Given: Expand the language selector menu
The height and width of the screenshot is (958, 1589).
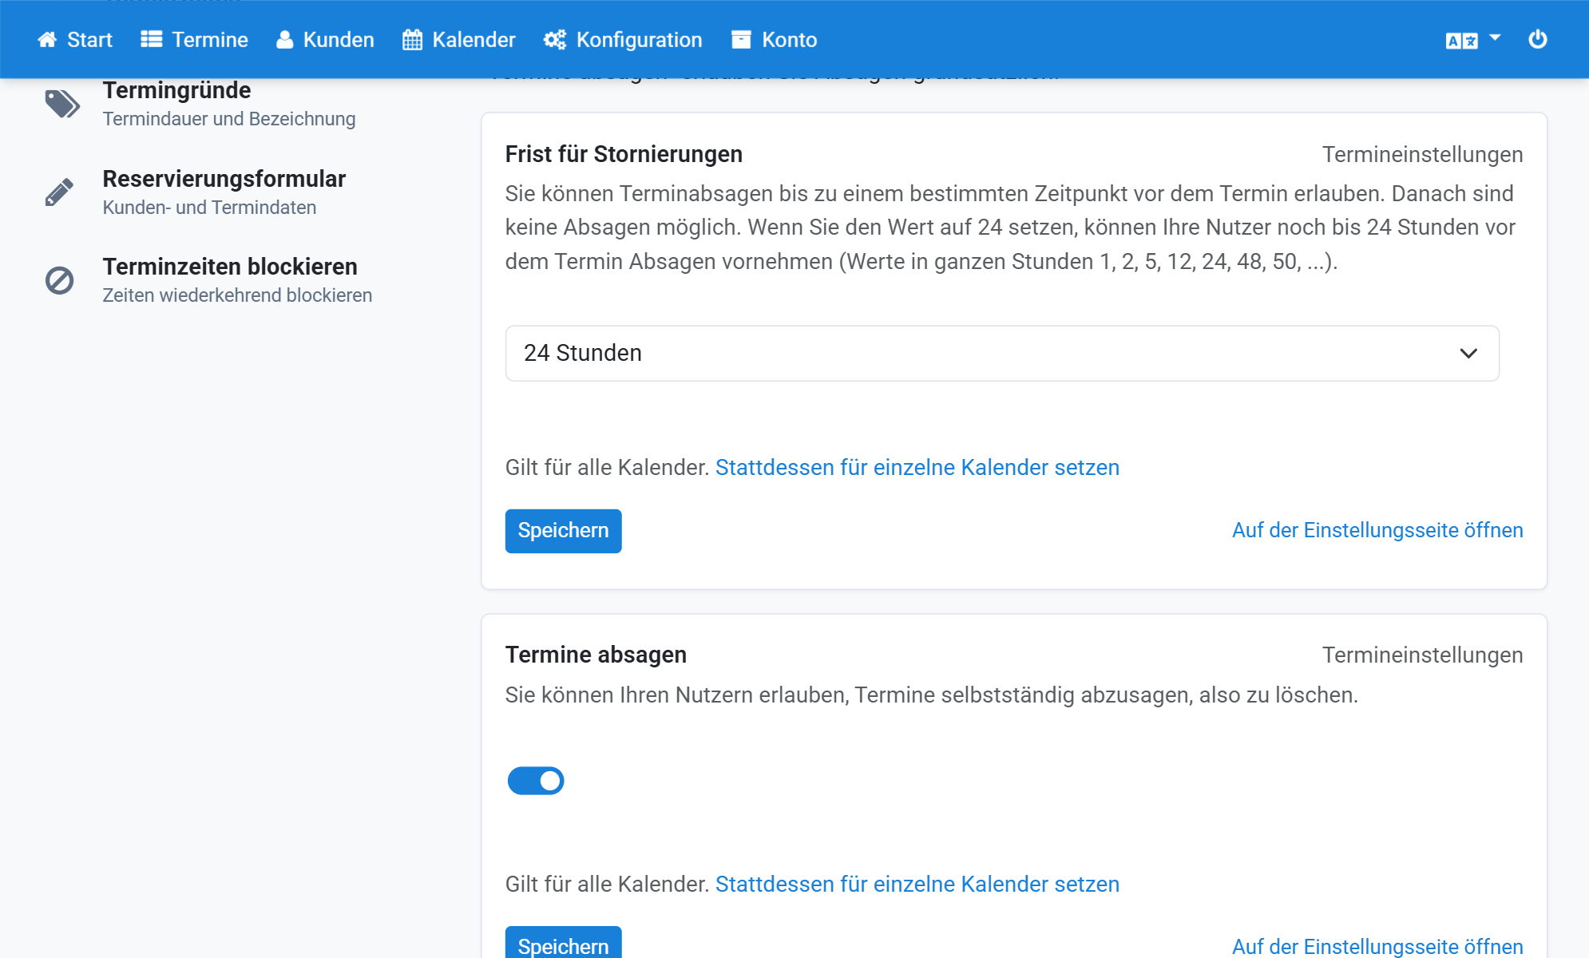Looking at the screenshot, I should tap(1473, 40).
